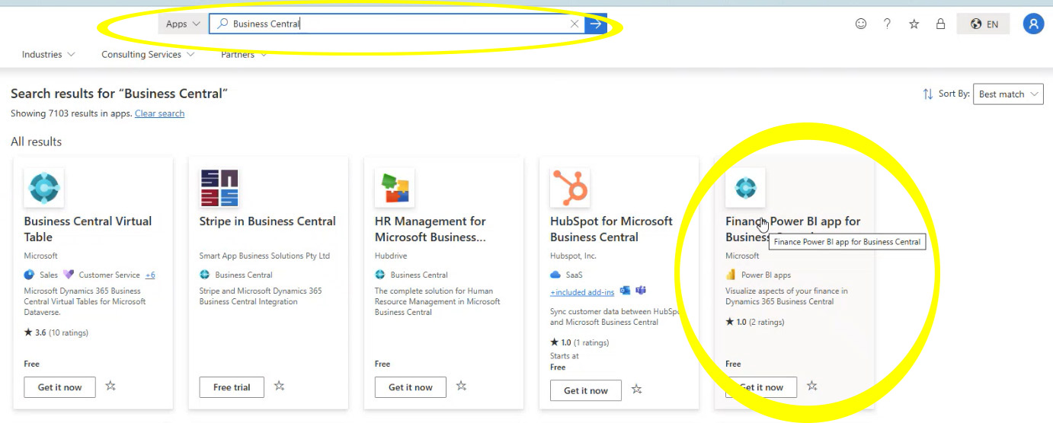Click the sort arrows icon beside Sort By
The width and height of the screenshot is (1053, 423).
pyautogui.click(x=928, y=94)
